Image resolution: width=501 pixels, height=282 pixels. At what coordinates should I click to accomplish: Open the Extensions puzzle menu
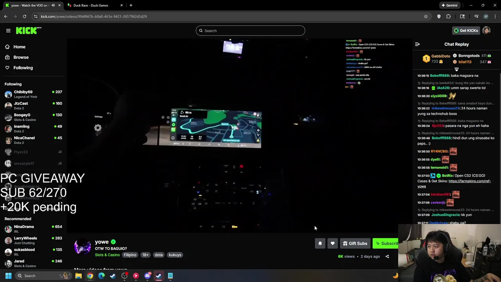coord(449,16)
